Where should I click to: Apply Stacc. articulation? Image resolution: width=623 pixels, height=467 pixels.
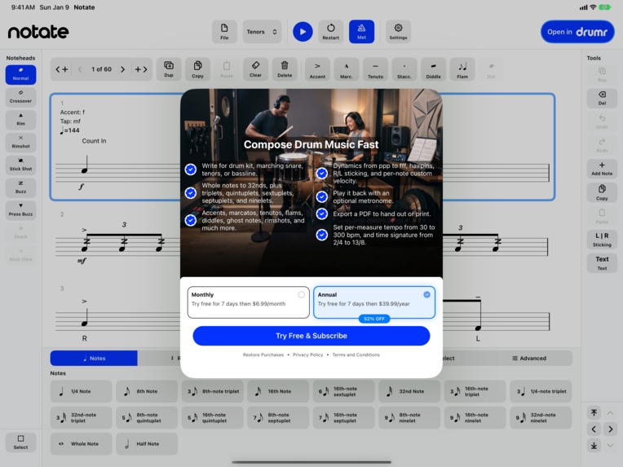click(404, 69)
